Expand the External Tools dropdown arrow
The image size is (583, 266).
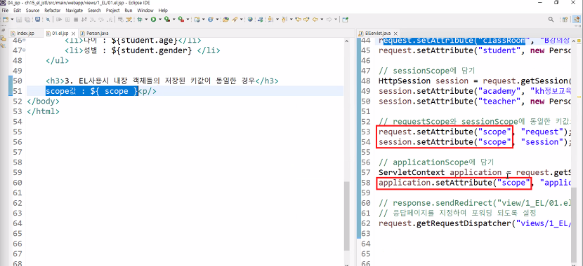tap(188, 20)
